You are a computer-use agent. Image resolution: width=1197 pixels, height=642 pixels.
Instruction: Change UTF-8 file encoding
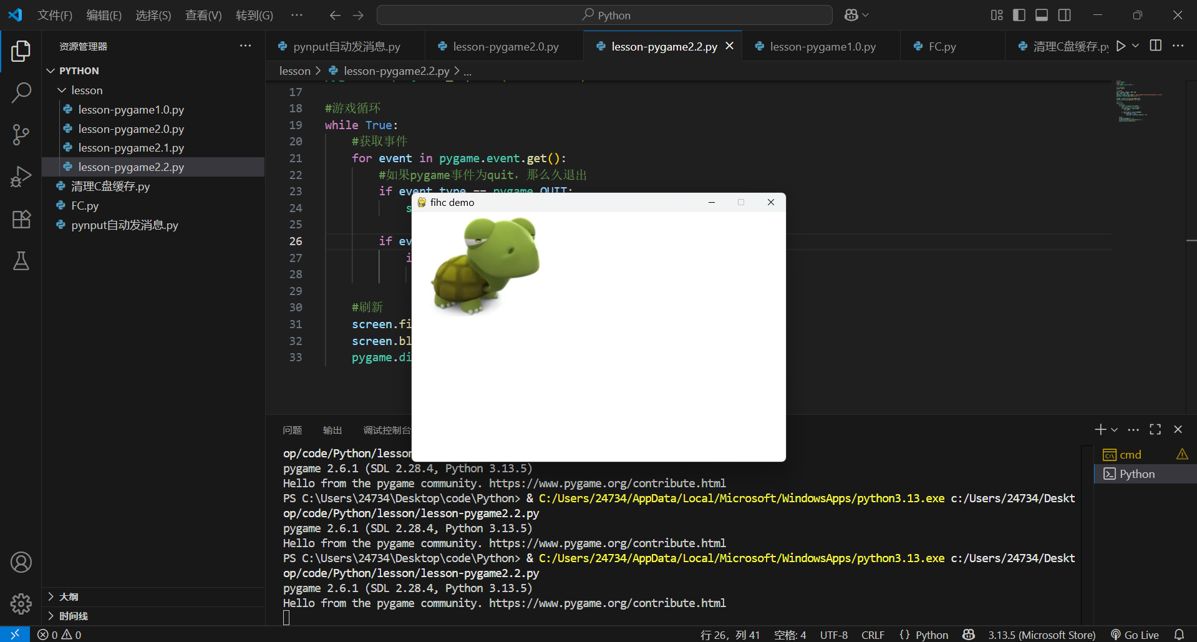[833, 635]
